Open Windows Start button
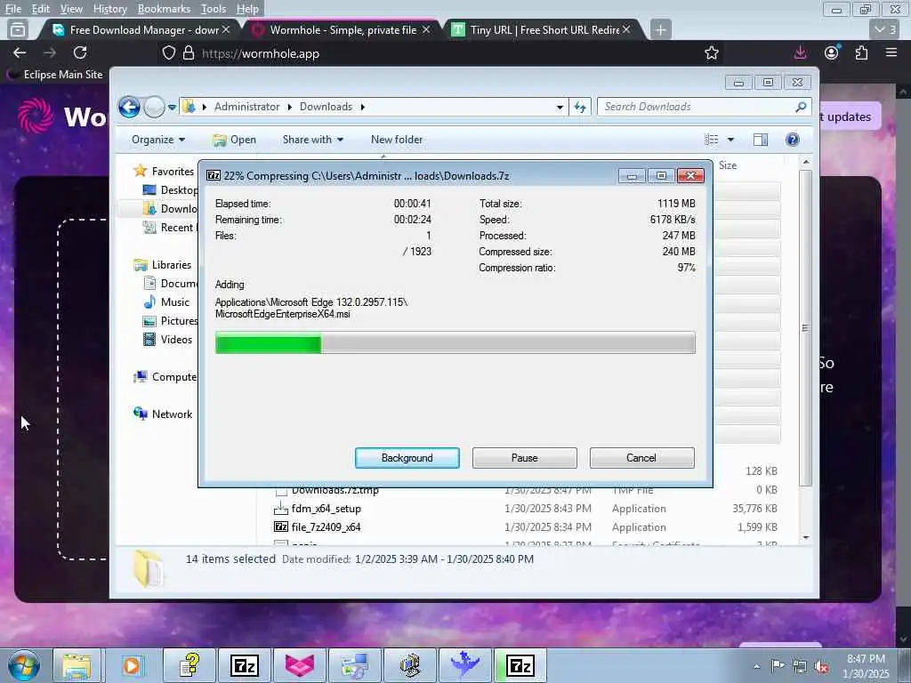Image resolution: width=911 pixels, height=683 pixels. coord(23,665)
